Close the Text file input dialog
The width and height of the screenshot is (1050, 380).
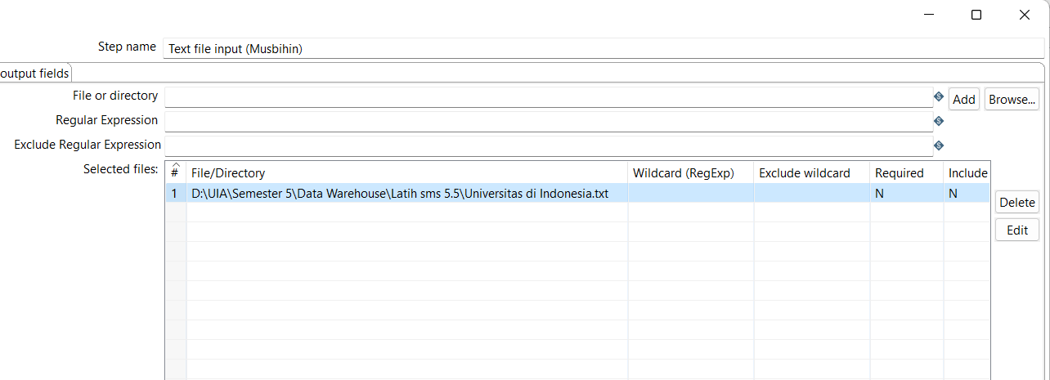[x=1025, y=15]
